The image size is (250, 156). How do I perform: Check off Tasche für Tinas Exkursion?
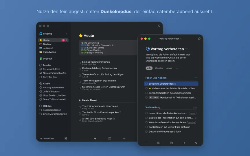(80, 114)
